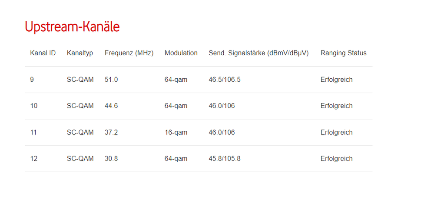Click the 30.8 frequency value
The width and height of the screenshot is (434, 197).
click(111, 159)
